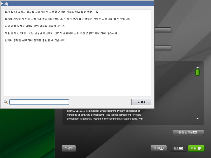Click the license scroll-down arrow
Image resolution: width=211 pixels, height=158 pixels.
pos(198,119)
